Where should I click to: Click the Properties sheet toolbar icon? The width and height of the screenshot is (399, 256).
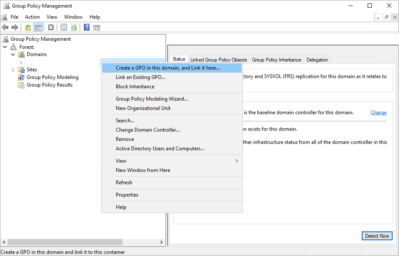[x=64, y=27]
